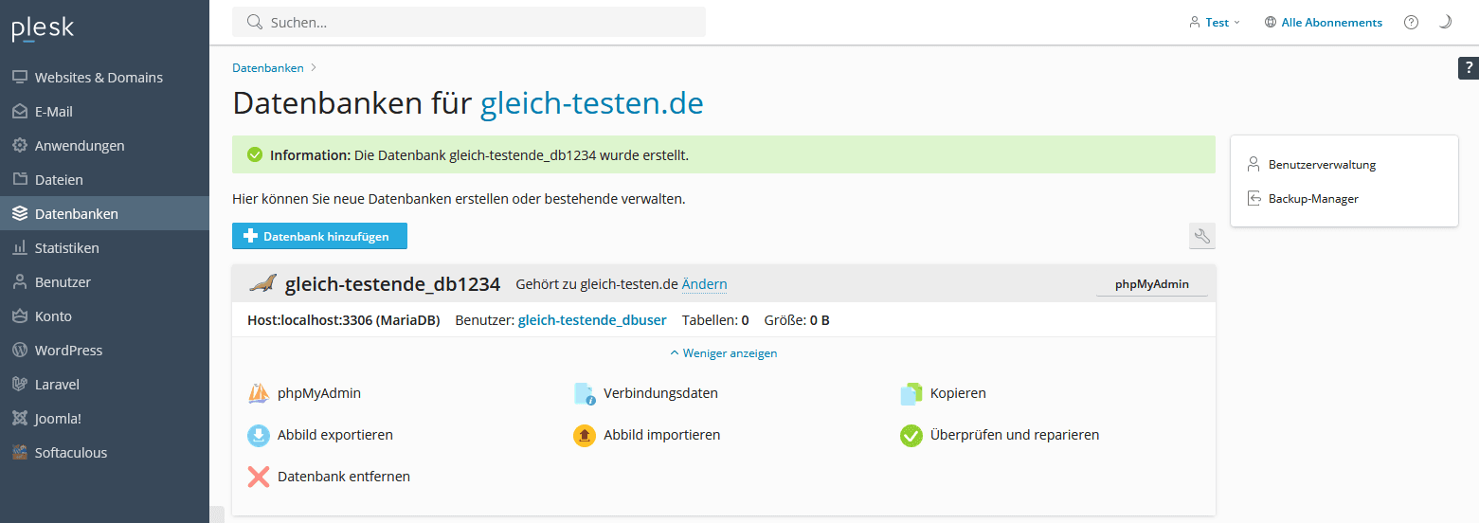
Task: Open Alle Abonnements subscription selector
Action: tap(1324, 23)
